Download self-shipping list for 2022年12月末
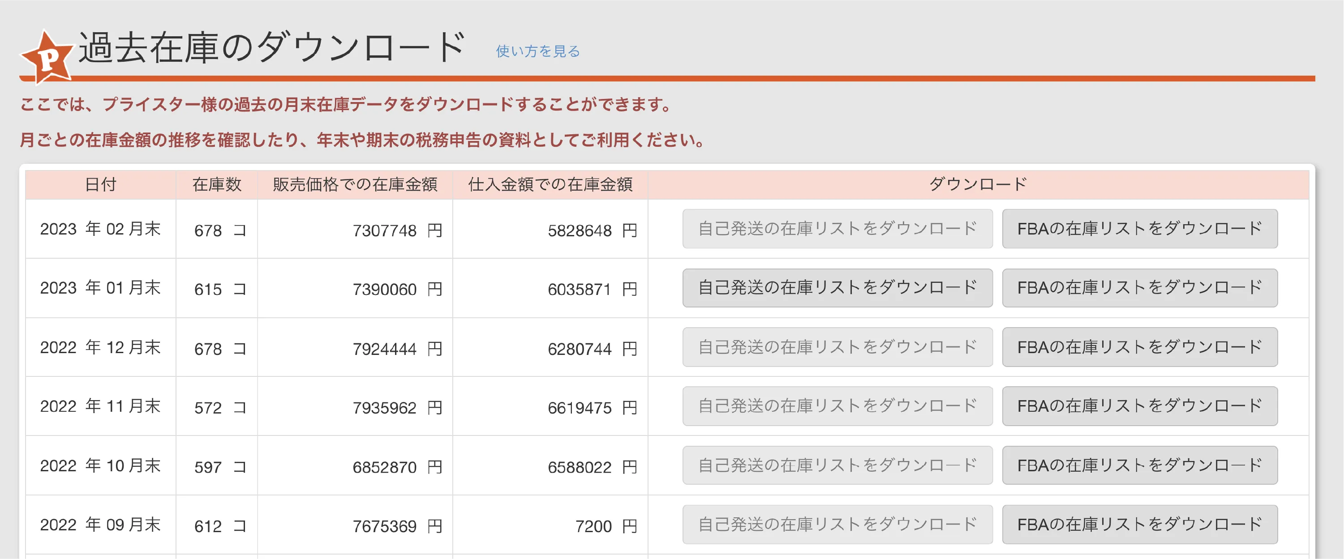 pos(837,347)
